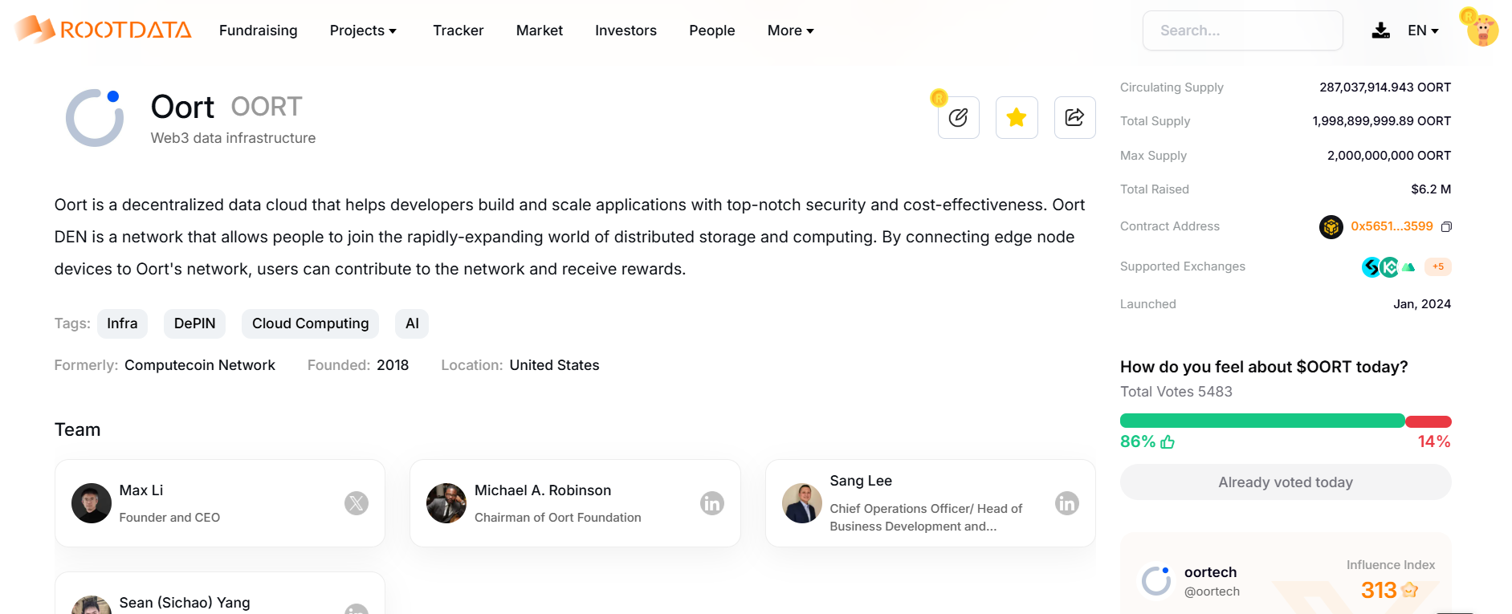Go to the Investors page

click(626, 30)
